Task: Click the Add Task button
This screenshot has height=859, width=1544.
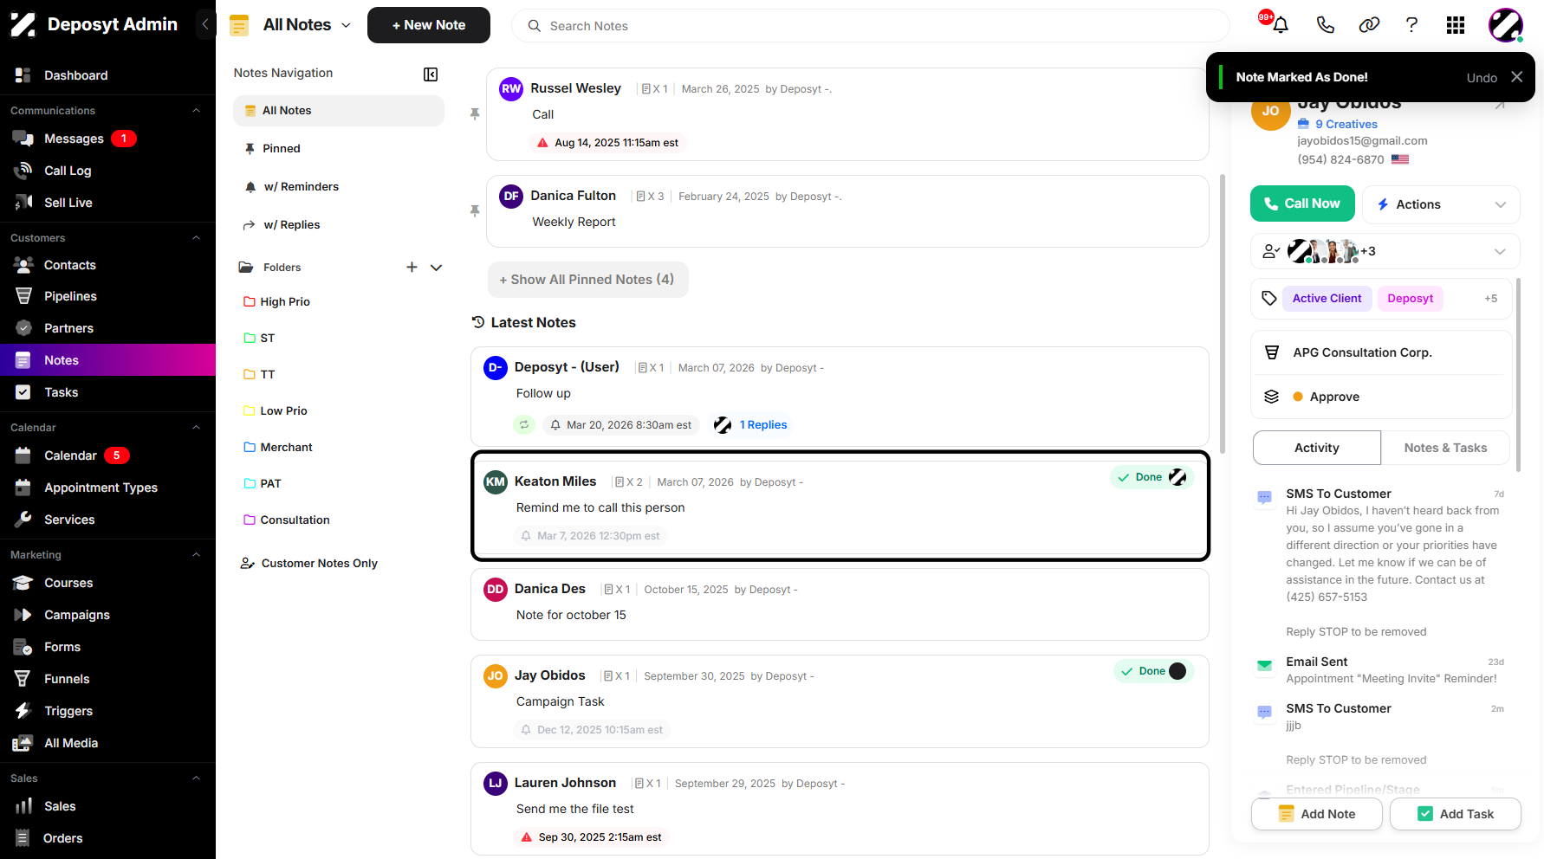Action: (x=1456, y=814)
